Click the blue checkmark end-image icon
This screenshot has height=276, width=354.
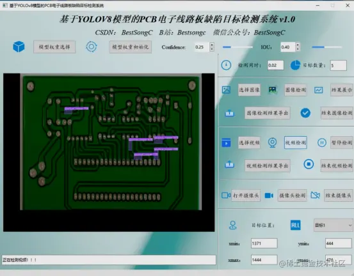[x=305, y=113]
